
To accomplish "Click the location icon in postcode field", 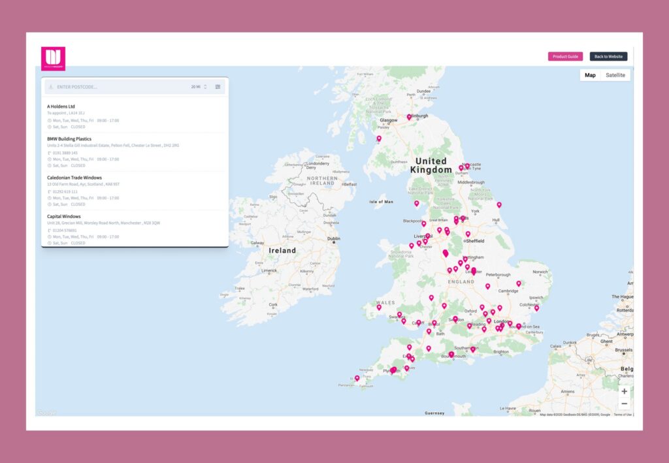I will click(51, 87).
